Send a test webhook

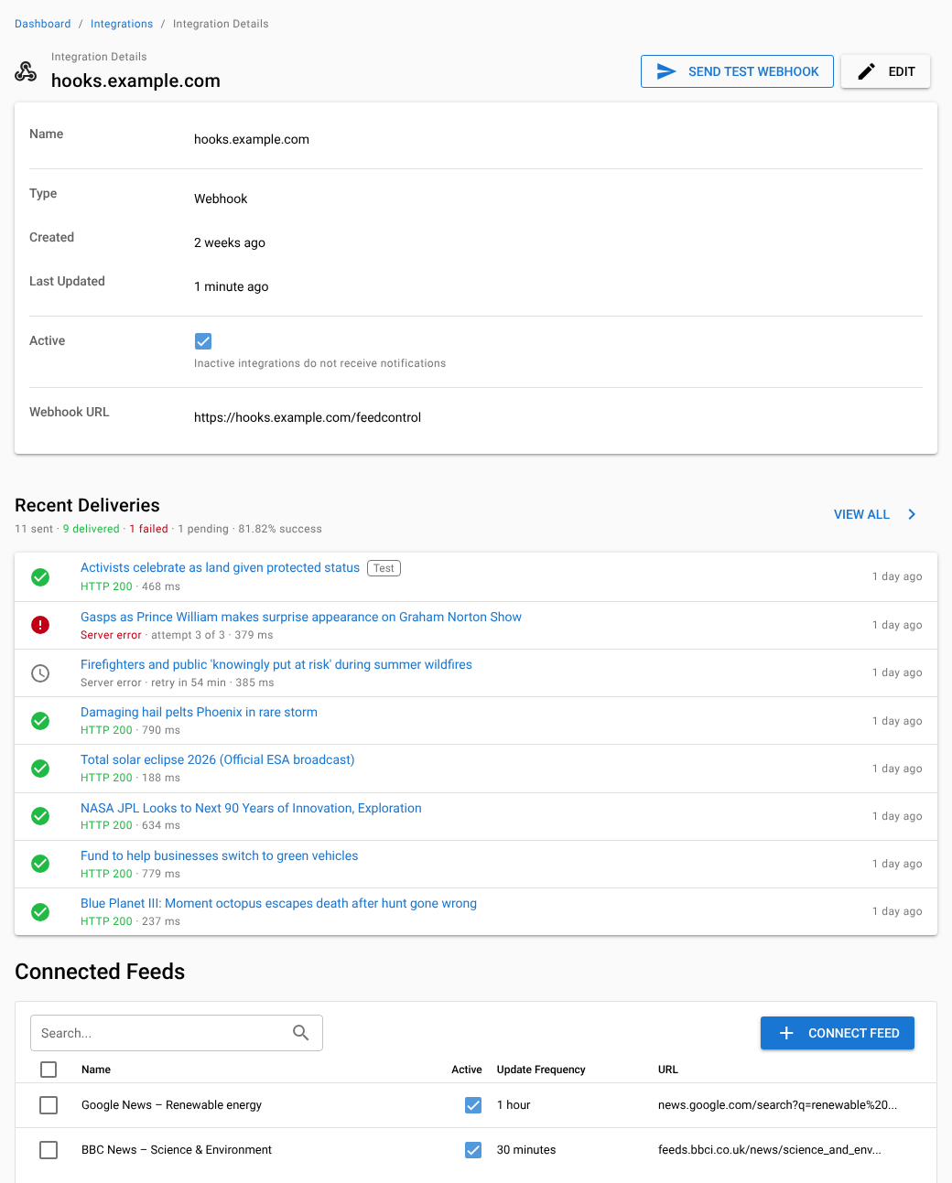tap(737, 71)
